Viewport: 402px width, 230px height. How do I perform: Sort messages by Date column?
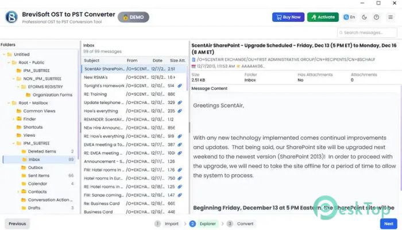point(157,60)
